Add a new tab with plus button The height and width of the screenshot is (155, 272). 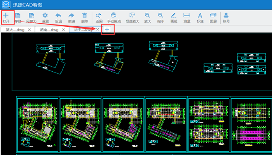click(107, 29)
